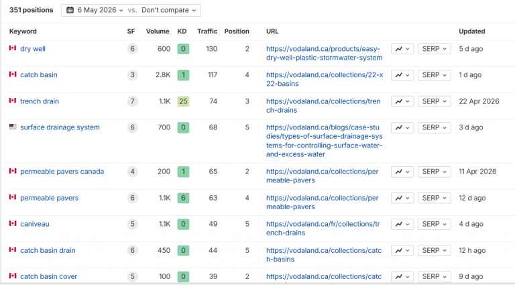Expand the SERP dropdown for dry well
Screen dimensions: 515x285
click(x=435, y=49)
